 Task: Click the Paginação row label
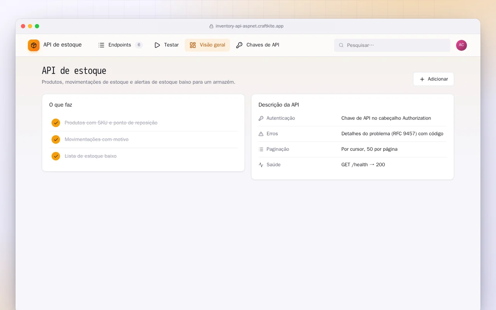pyautogui.click(x=278, y=149)
